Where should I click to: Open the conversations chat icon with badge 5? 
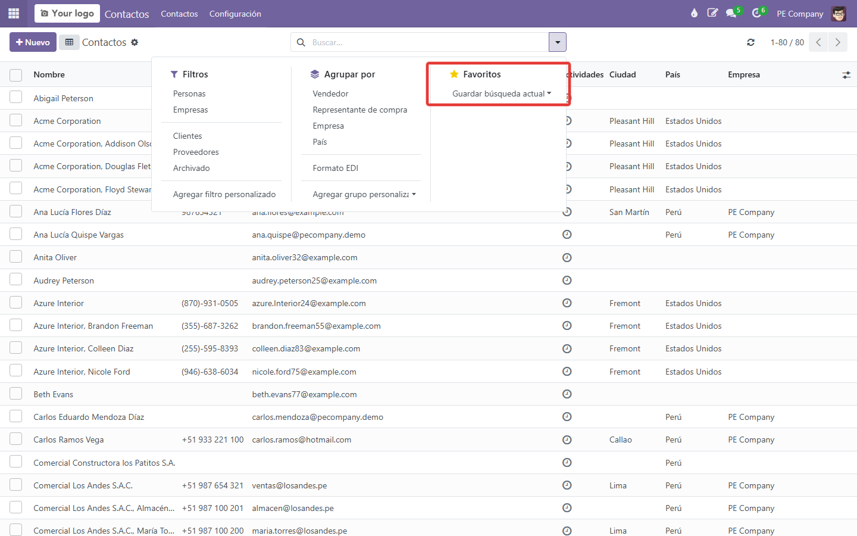(731, 13)
